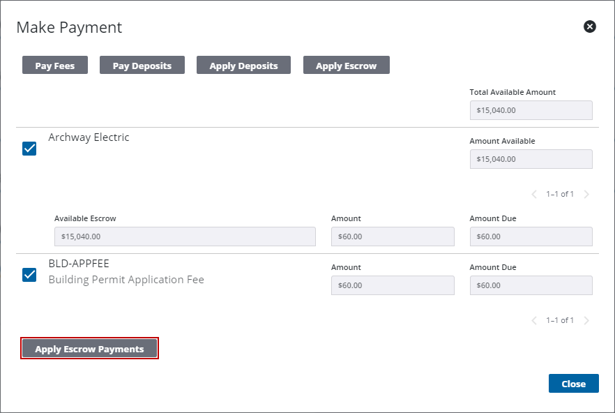This screenshot has width=615, height=413.
Task: Select the Available Escrow field
Action: coord(185,236)
